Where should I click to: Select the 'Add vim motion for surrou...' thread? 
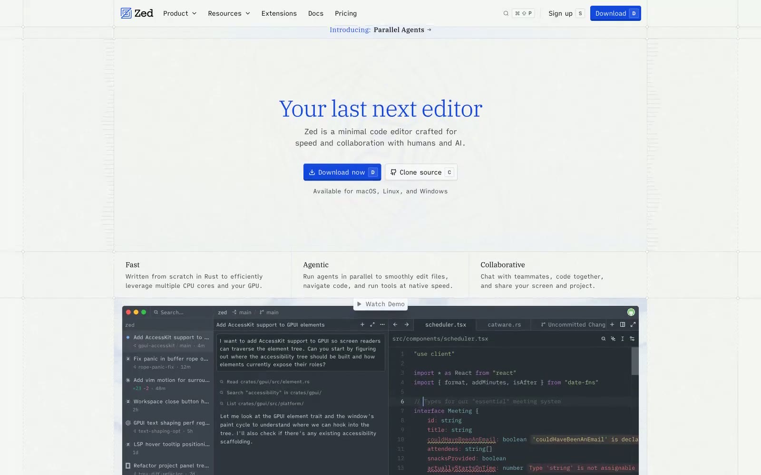click(x=168, y=384)
